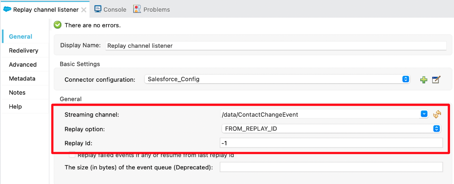The height and width of the screenshot is (184, 454).
Task: Select the Replay channel listener tab
Action: (46, 9)
